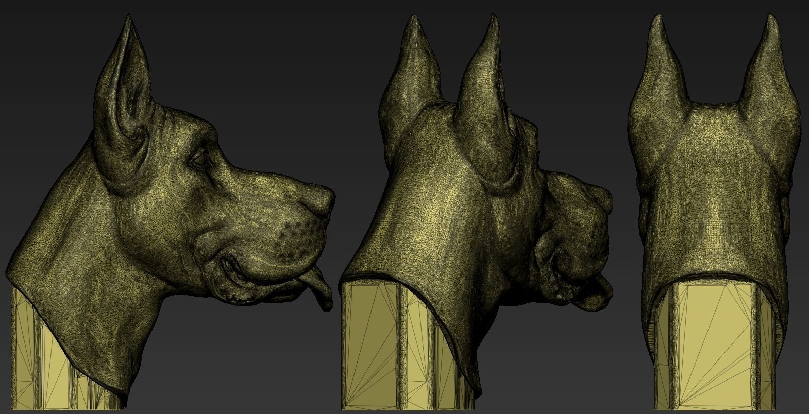Select the straight rear view dog head model
Viewport: 809px width, 414px height.
tap(715, 211)
